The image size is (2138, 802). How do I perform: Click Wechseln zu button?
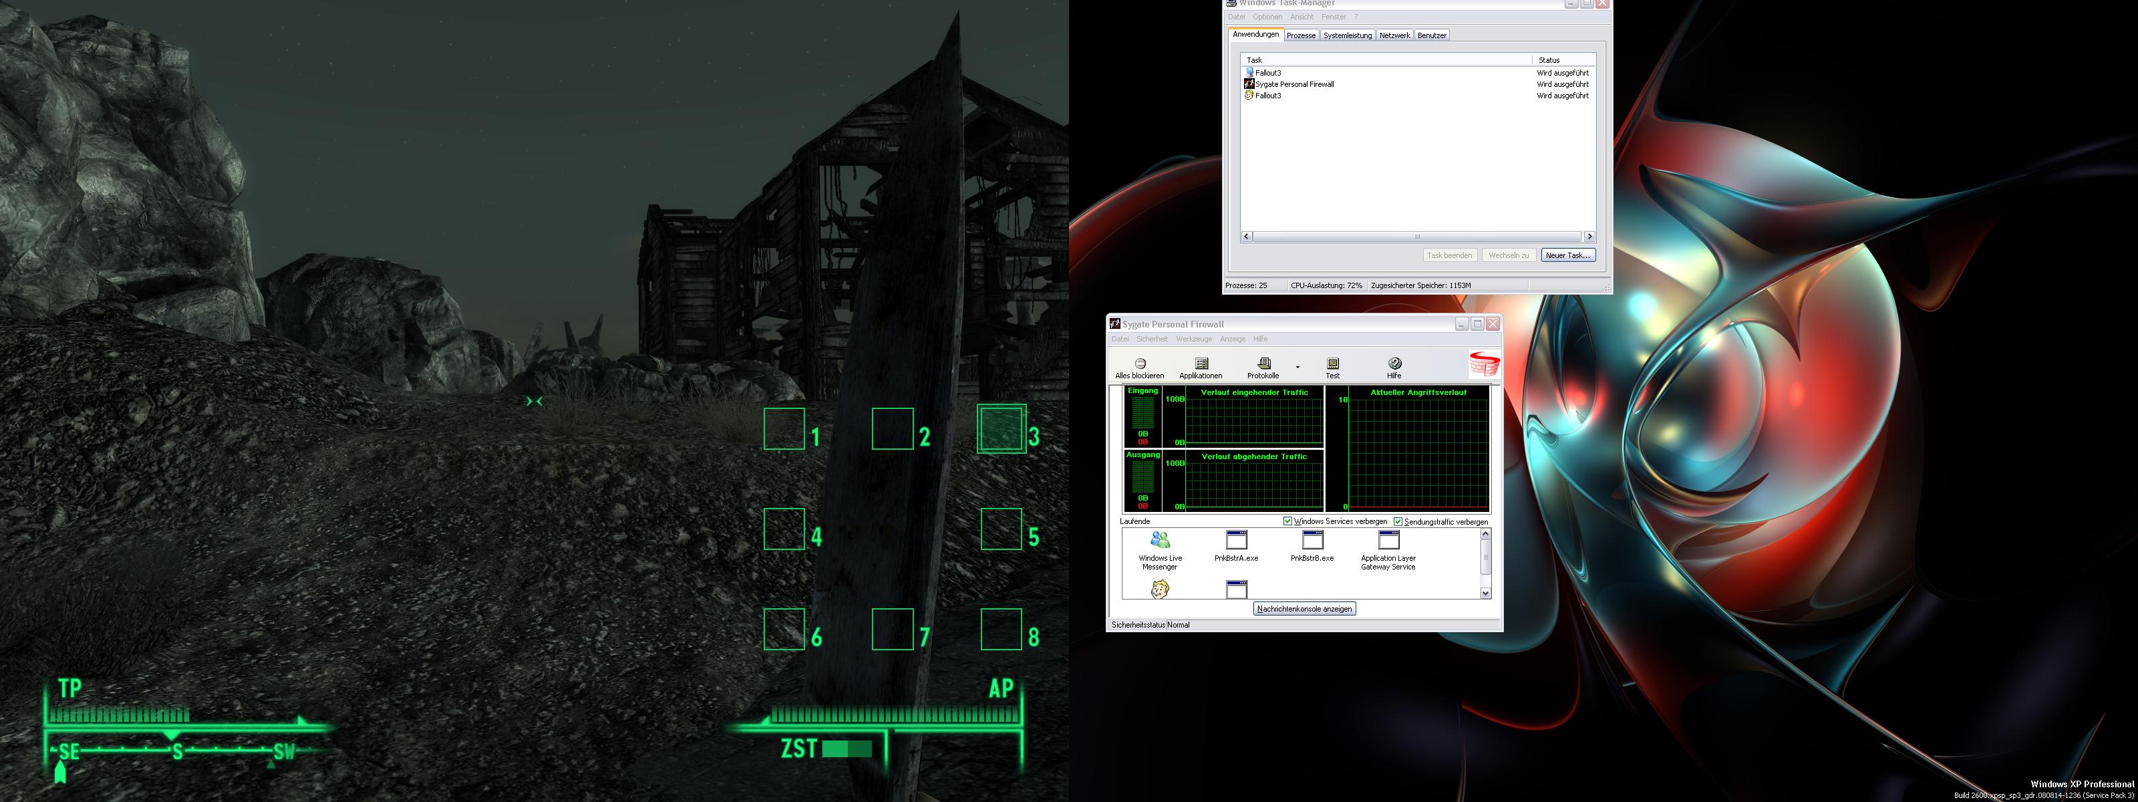point(1508,255)
